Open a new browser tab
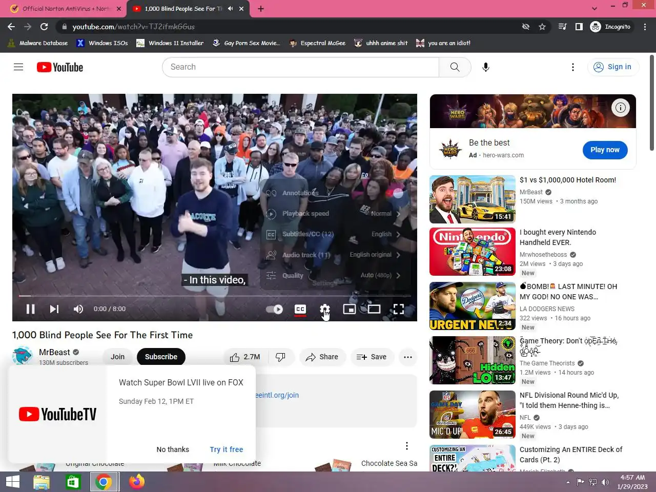This screenshot has width=656, height=492. point(261,9)
